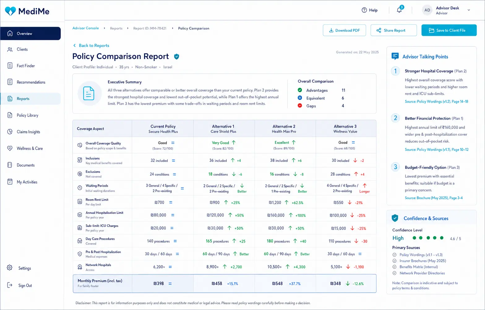The width and height of the screenshot is (485, 310).
Task: Open Recommendations in the sidebar
Action: click(30, 82)
